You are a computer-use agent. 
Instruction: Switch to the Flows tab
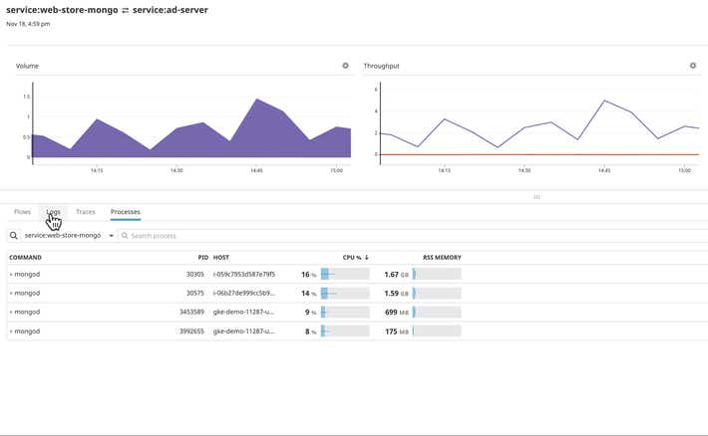22,212
